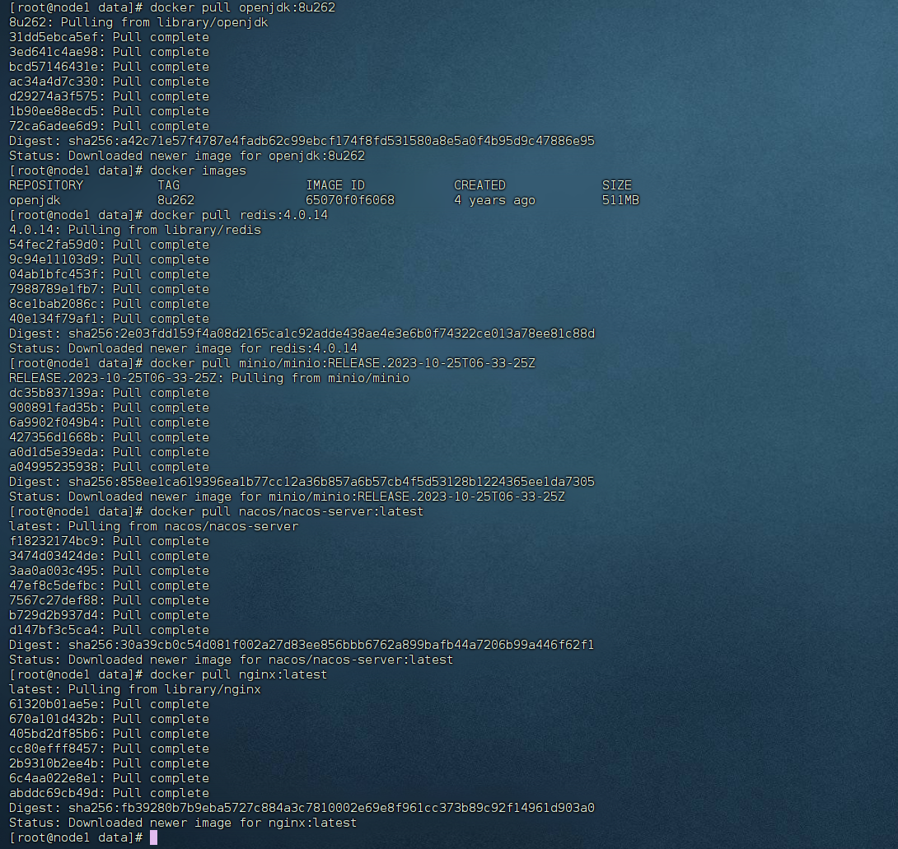Click layer ID abddc69cb49d
Image resolution: width=898 pixels, height=849 pixels.
coord(54,794)
